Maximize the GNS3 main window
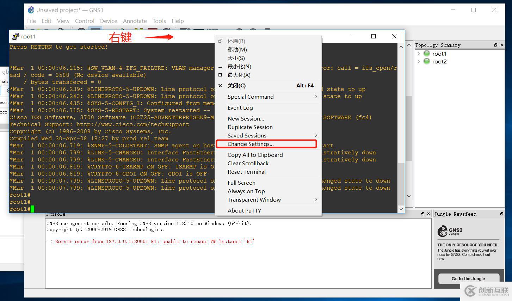Viewport: 512px width, 301px height. [x=474, y=10]
